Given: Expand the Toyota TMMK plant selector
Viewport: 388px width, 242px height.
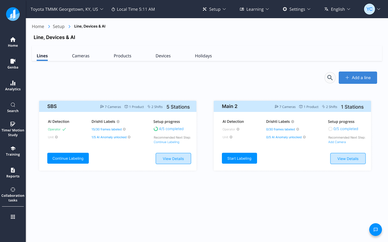Looking at the screenshot, I should pyautogui.click(x=67, y=9).
